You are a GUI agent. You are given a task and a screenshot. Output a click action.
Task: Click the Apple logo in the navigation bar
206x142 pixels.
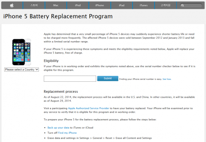coord(12,5)
